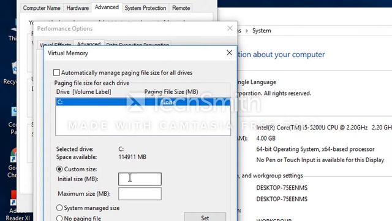Select the C: drive row in list
The width and height of the screenshot is (392, 221).
[x=143, y=102]
